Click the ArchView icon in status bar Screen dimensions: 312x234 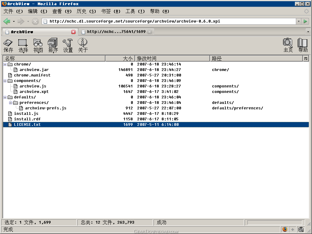click(x=301, y=229)
